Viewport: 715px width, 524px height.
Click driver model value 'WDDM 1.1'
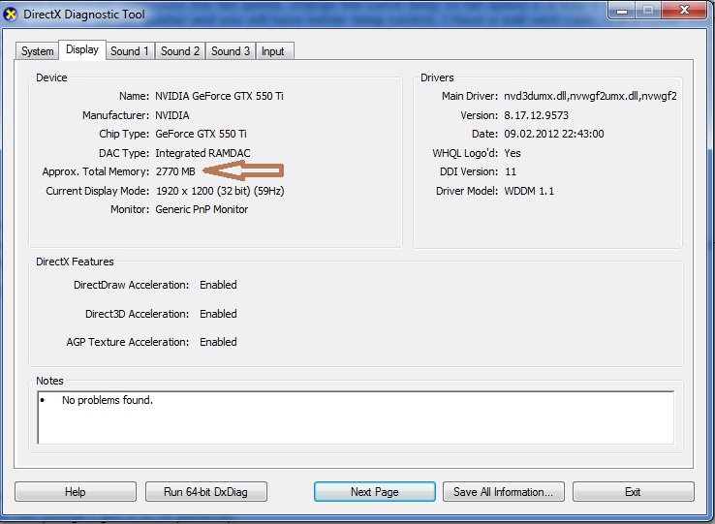(x=529, y=191)
